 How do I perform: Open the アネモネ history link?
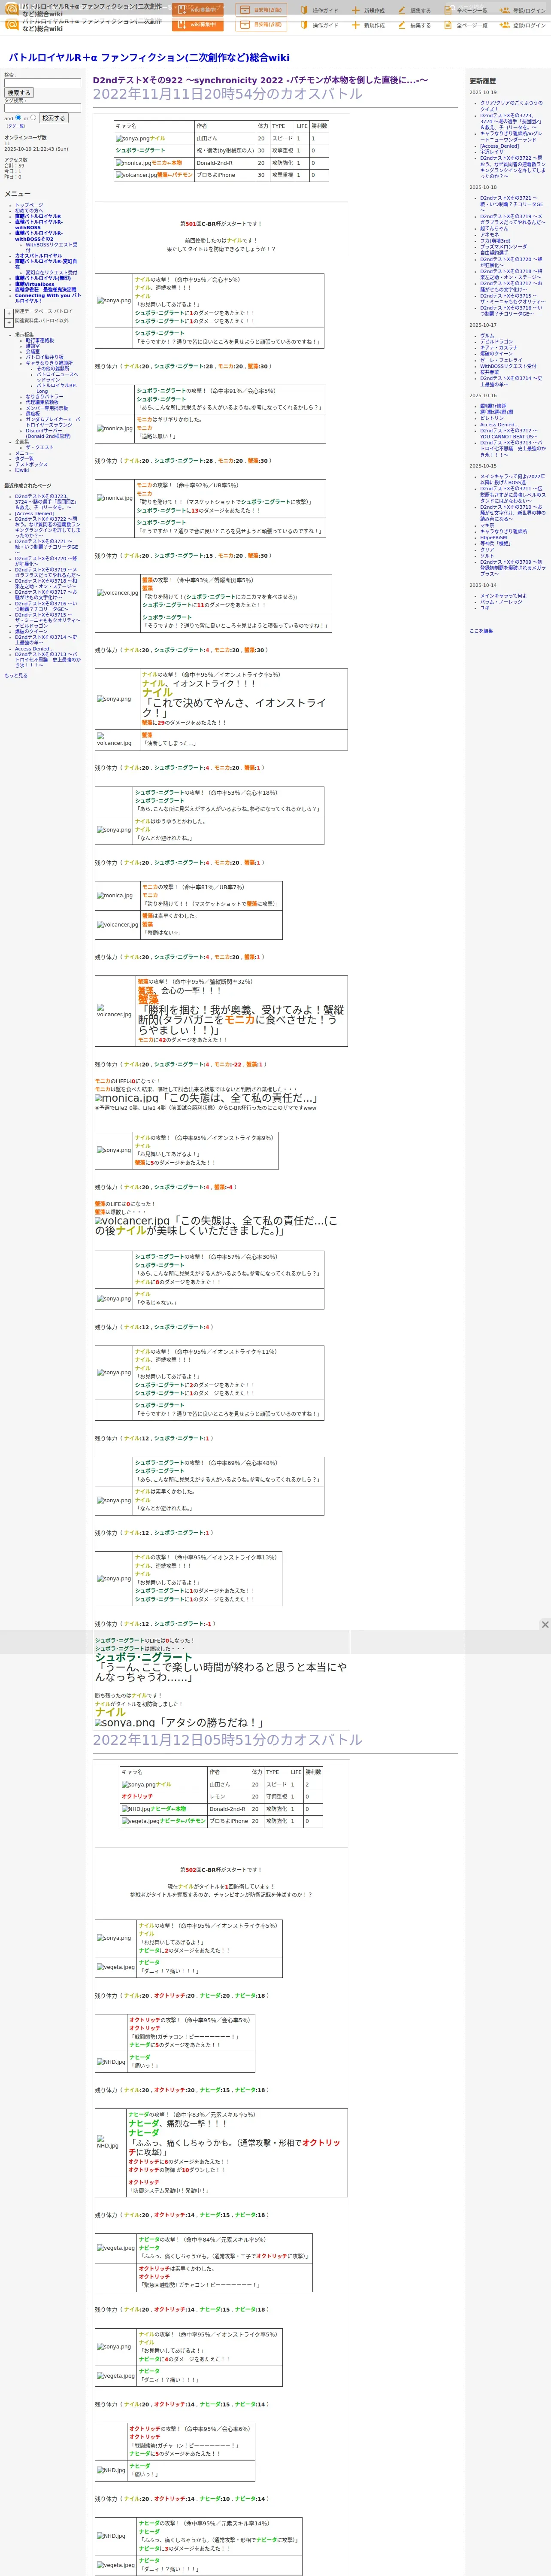click(489, 235)
